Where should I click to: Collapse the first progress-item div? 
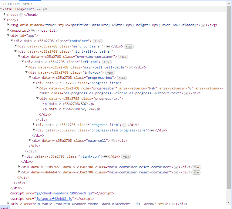34,83
